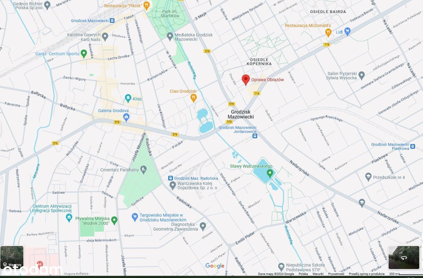The height and width of the screenshot is (278, 423).
Task: Click the Grodzisk Mazowiecki Jordanowice station icon
Action: pos(255,136)
